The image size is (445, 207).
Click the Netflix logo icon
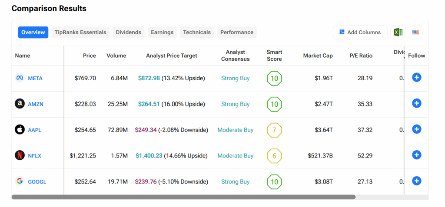(x=20, y=155)
